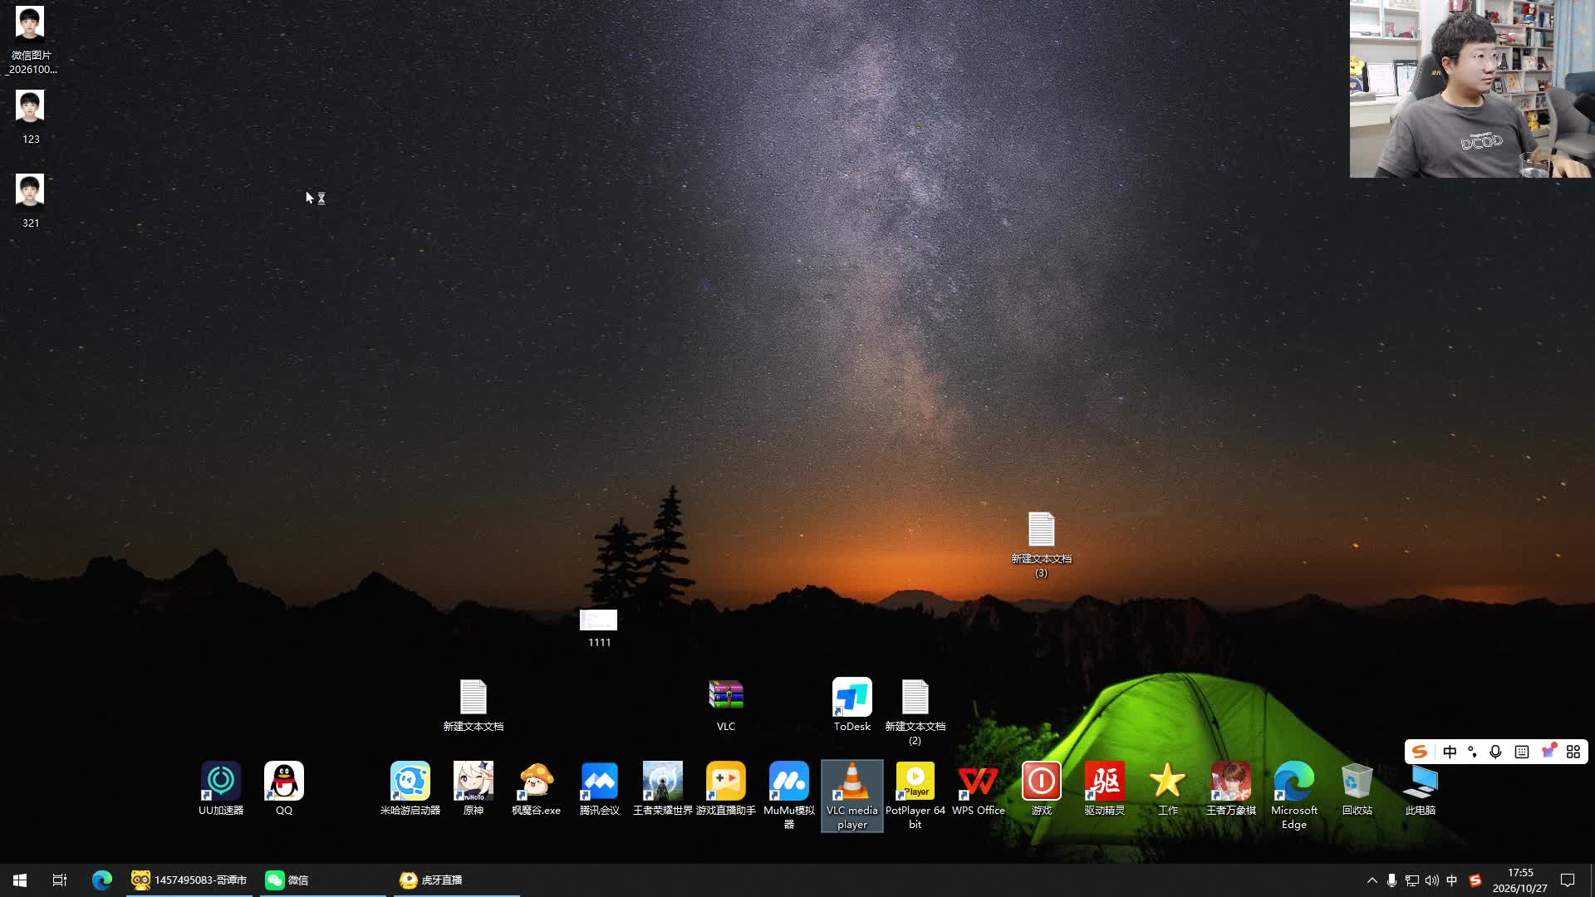Select the WPS Office desktop icon
The height and width of the screenshot is (897, 1595).
[978, 788]
